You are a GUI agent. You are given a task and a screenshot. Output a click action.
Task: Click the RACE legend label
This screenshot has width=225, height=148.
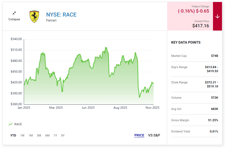18,124
